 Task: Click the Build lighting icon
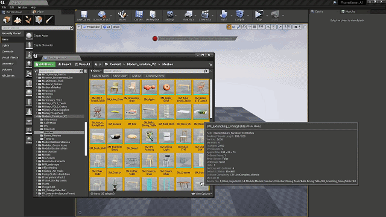(224, 16)
